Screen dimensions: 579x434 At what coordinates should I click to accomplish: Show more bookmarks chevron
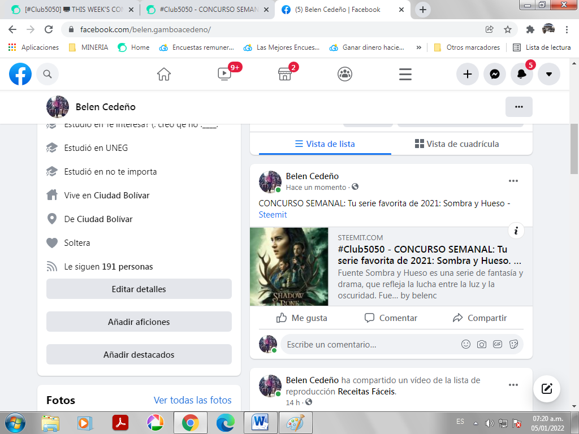tap(419, 47)
